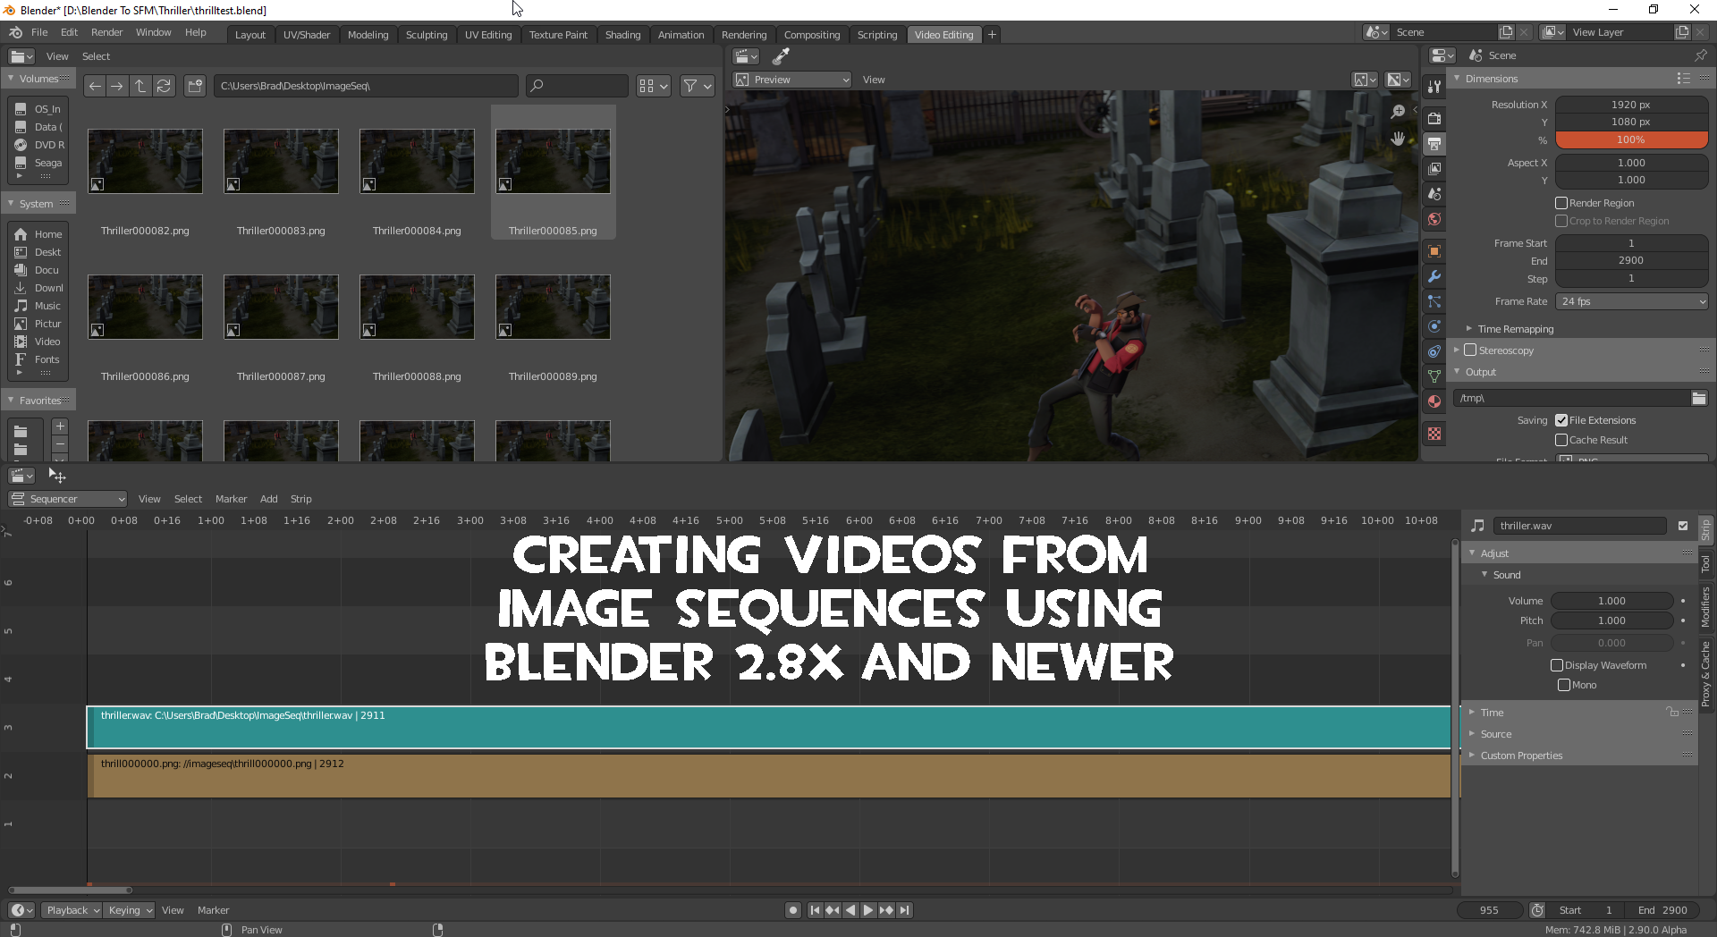
Task: Mute the thriller.wav strip checkbox
Action: pos(1683,526)
